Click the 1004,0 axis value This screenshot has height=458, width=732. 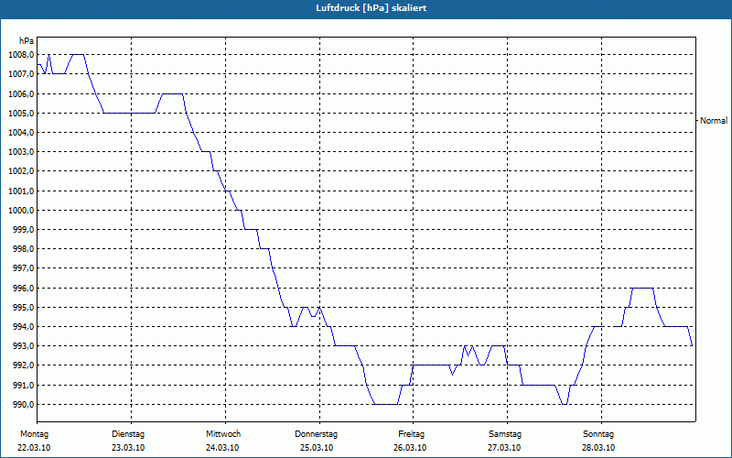(21, 132)
